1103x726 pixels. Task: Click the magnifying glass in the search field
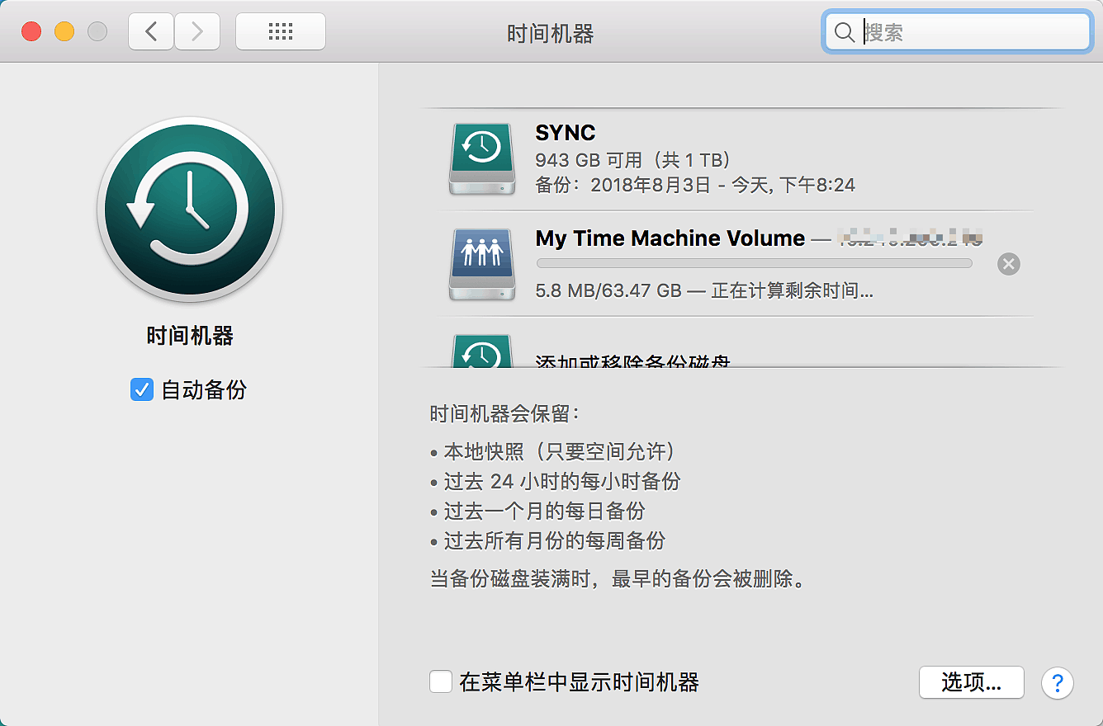pos(844,32)
